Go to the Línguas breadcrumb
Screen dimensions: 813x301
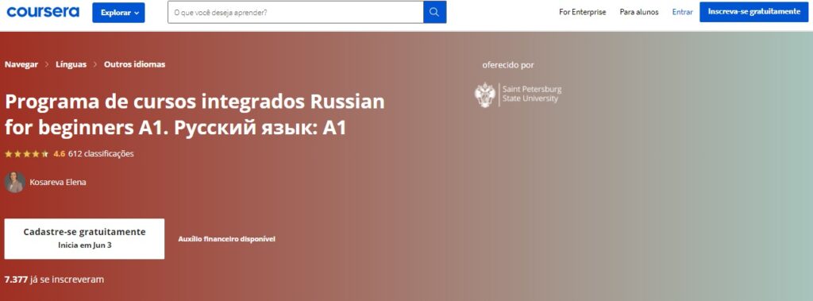pyautogui.click(x=71, y=64)
